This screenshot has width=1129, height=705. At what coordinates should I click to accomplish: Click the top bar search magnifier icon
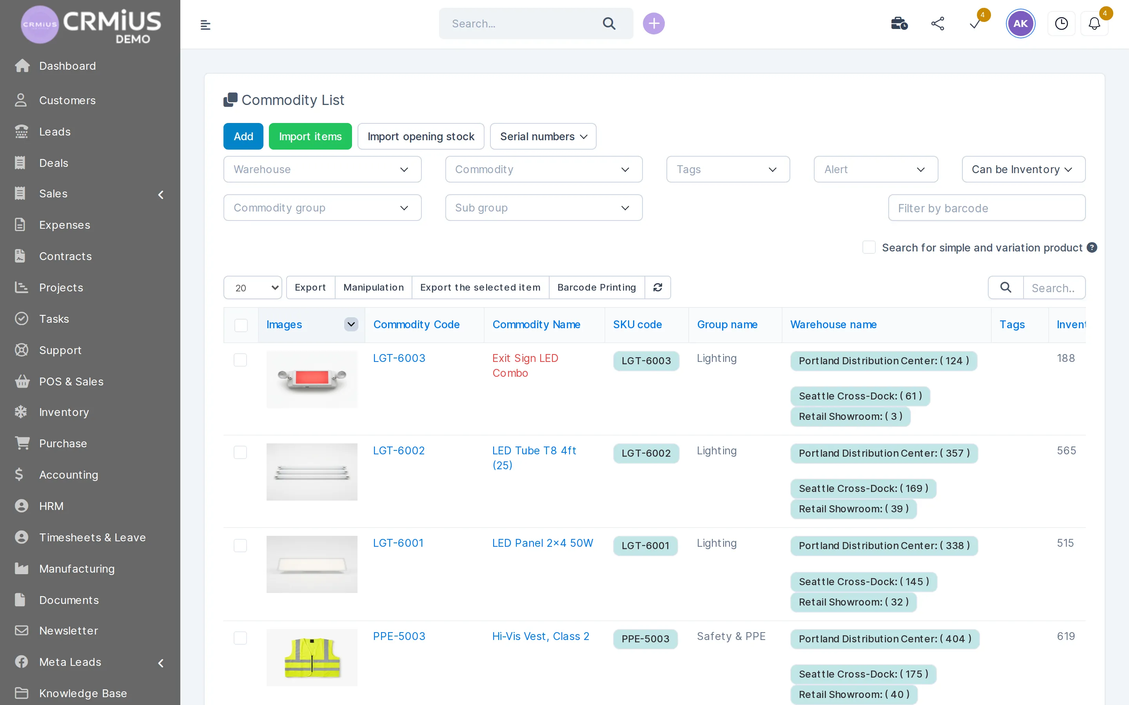click(609, 23)
